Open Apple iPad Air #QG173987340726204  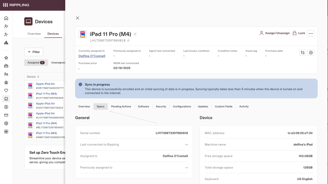pyautogui.click(x=45, y=104)
